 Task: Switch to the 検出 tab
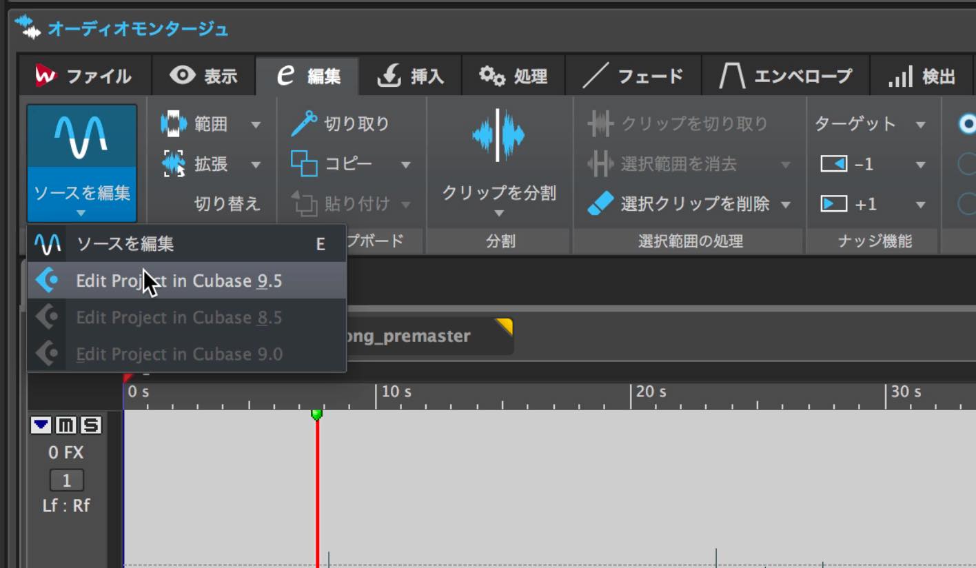click(922, 76)
